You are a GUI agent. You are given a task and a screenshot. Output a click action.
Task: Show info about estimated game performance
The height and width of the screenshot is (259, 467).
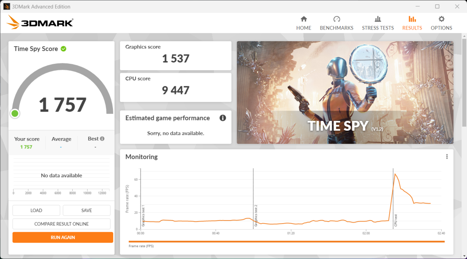tap(223, 118)
